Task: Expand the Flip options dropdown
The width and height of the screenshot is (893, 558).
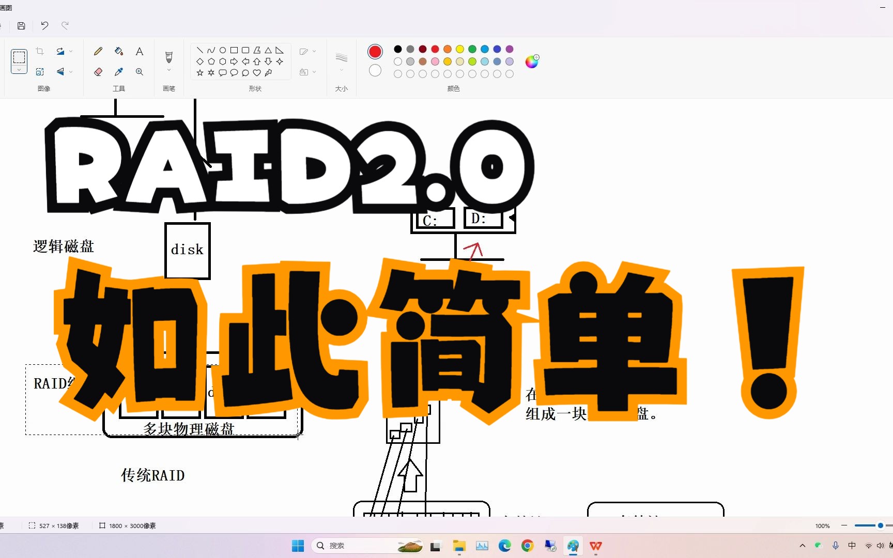Action: click(x=71, y=72)
